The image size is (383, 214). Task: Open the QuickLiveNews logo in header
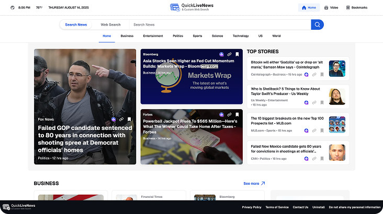(x=191, y=7)
